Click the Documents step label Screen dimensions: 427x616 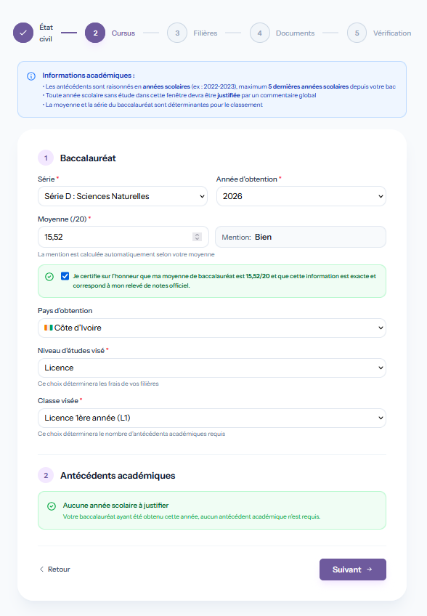pos(295,33)
